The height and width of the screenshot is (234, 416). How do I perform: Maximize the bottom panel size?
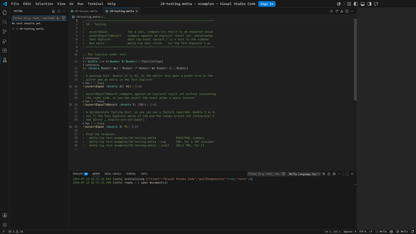[x=347, y=174]
